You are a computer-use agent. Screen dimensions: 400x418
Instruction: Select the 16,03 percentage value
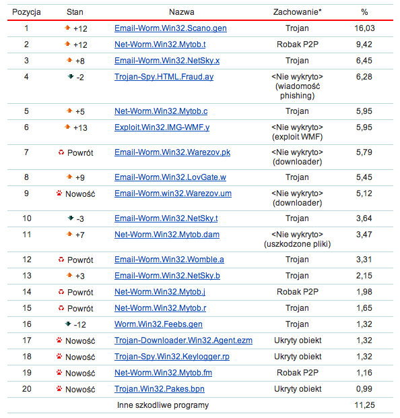(364, 28)
